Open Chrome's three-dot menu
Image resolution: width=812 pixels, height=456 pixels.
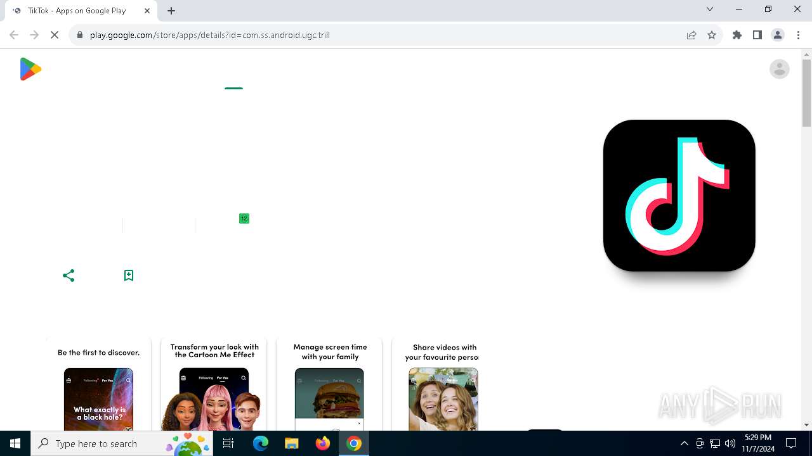click(798, 35)
